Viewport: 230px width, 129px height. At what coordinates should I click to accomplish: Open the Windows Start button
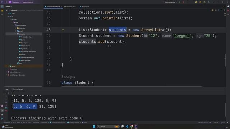click(x=94, y=126)
